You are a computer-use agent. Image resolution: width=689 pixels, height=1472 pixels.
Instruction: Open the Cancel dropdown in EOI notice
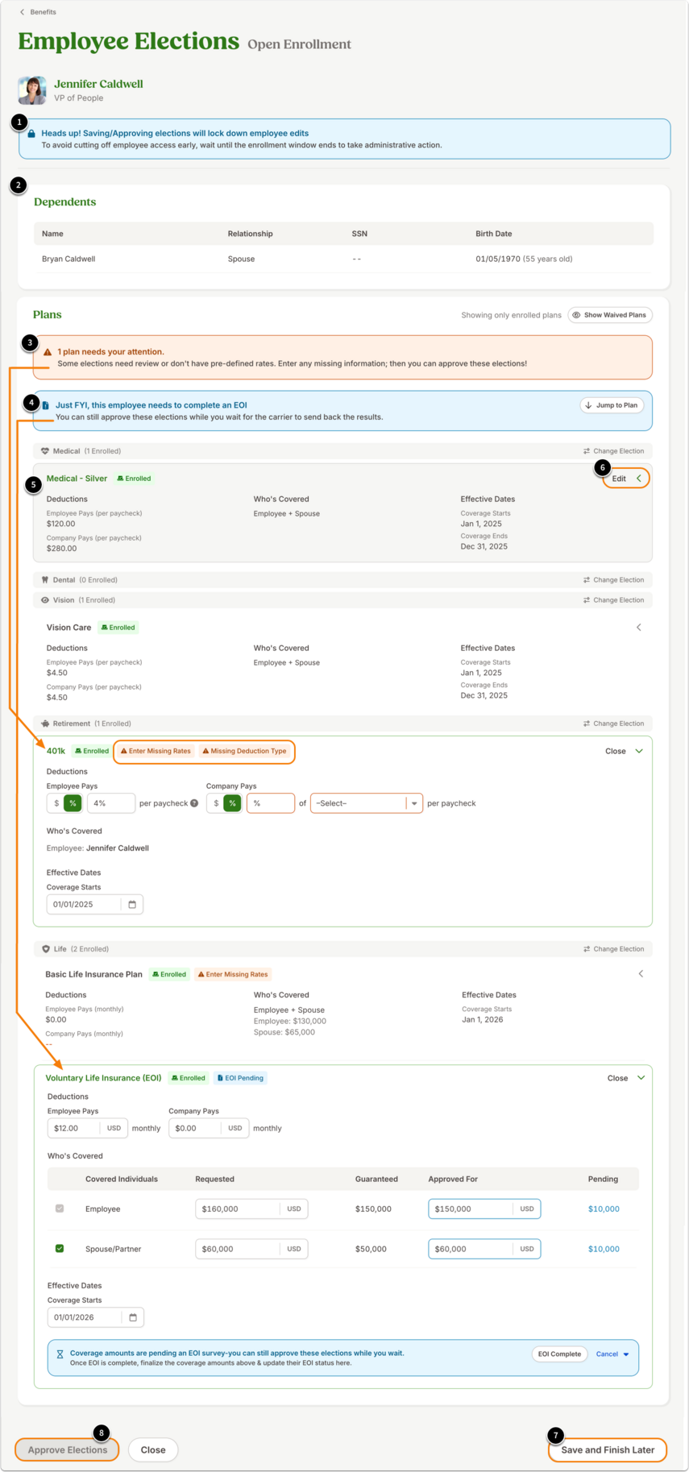pos(612,1354)
